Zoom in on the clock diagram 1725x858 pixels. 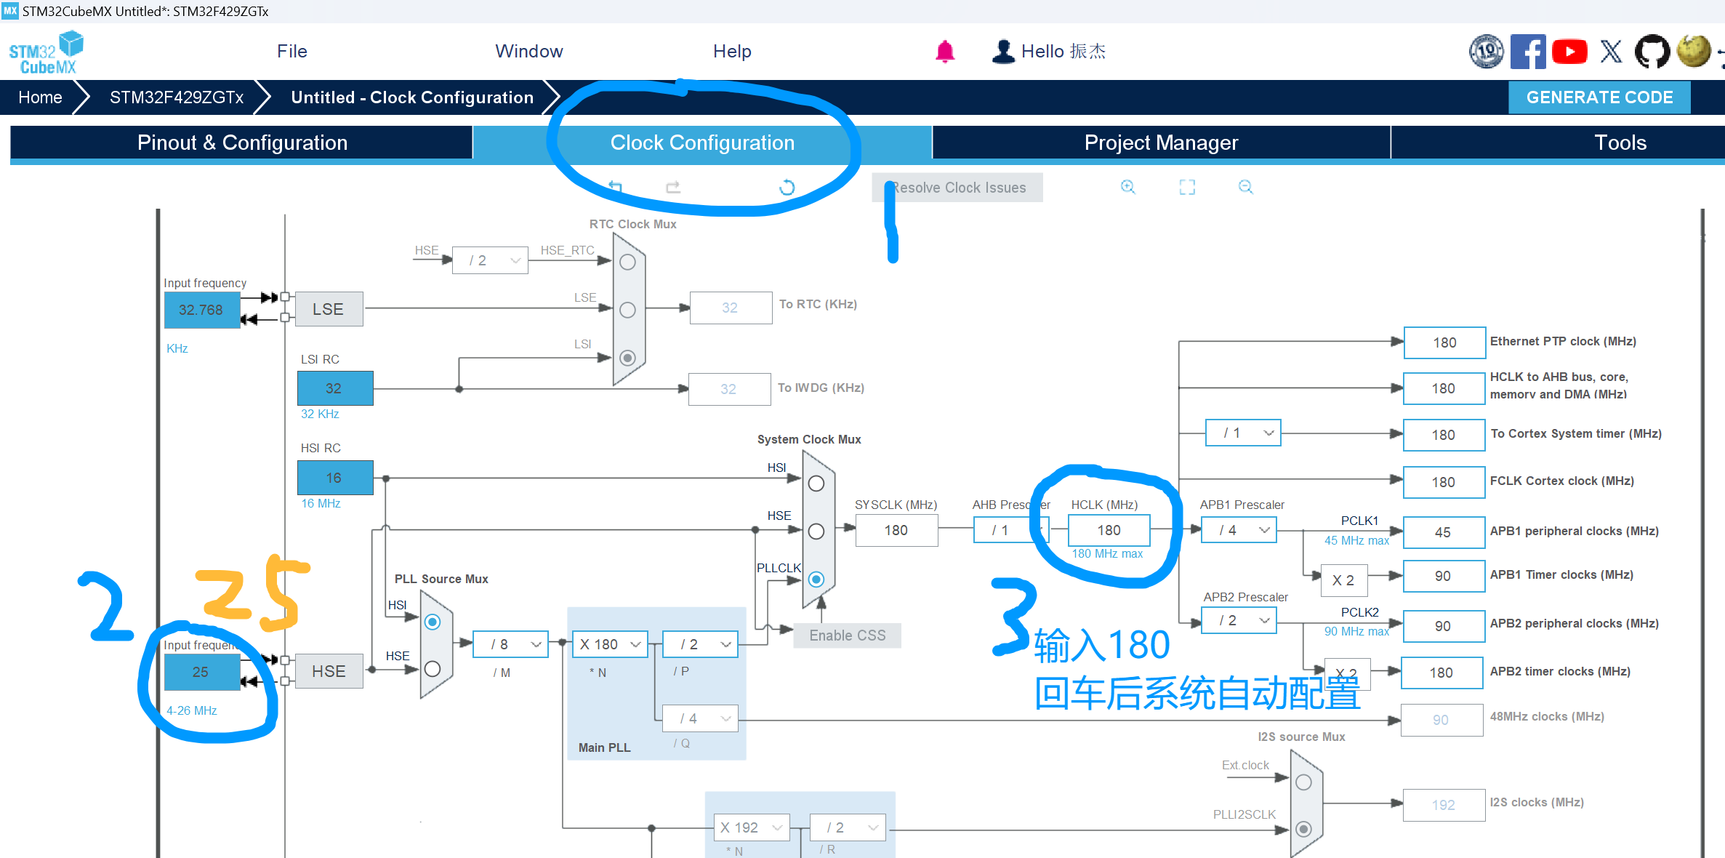1127,187
